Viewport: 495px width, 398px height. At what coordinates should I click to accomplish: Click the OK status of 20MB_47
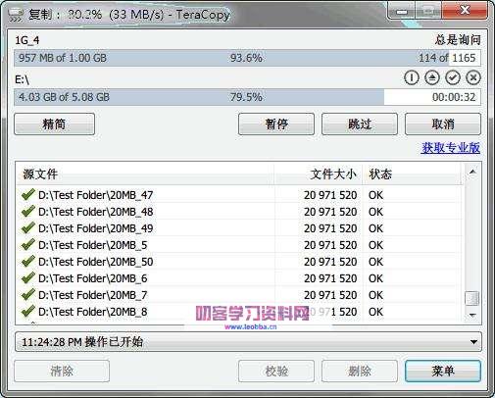coord(375,195)
